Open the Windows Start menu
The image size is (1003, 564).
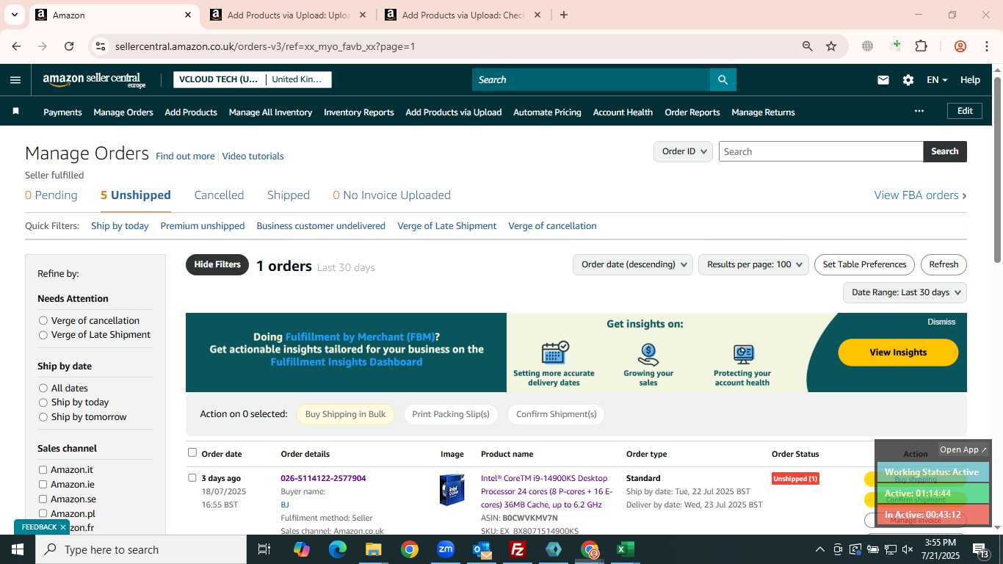17,549
